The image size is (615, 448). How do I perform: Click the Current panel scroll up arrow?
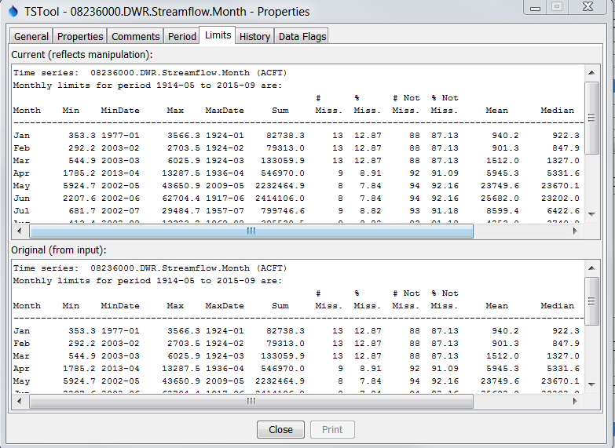tap(592, 72)
